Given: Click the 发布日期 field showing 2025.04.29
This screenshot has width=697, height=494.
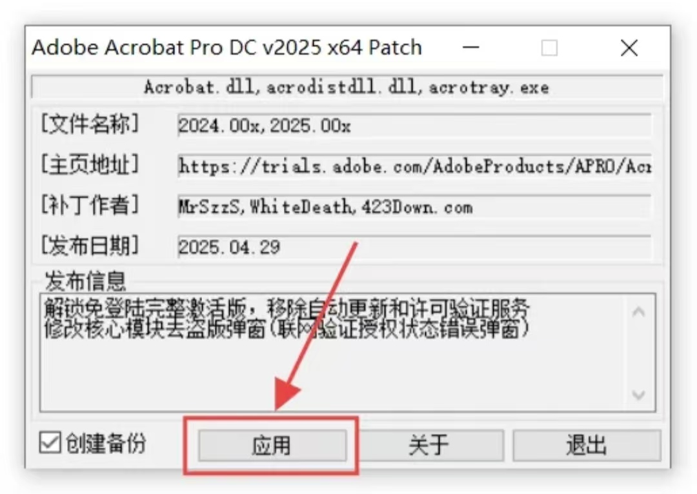Looking at the screenshot, I should pos(415,247).
